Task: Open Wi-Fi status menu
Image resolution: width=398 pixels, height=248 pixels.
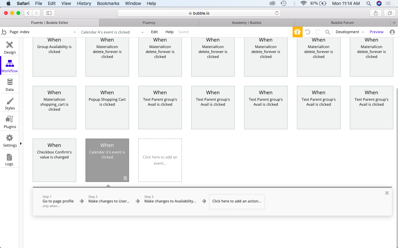Action: click(303, 3)
